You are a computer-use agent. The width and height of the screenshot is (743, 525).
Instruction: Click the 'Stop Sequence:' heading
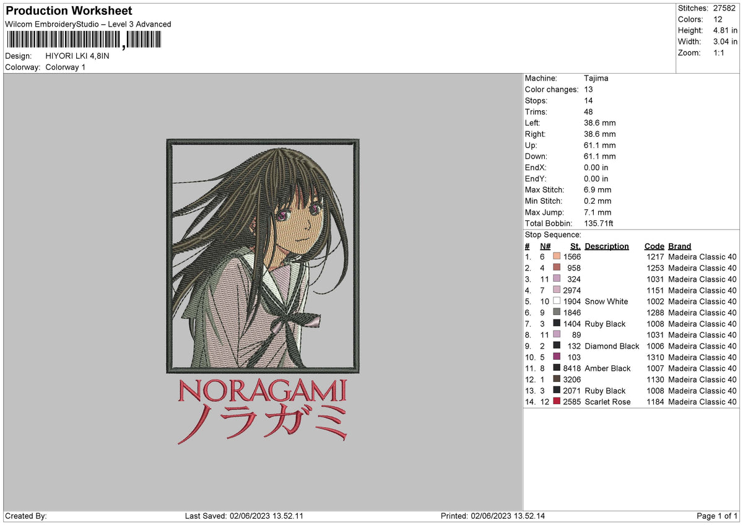coord(553,235)
